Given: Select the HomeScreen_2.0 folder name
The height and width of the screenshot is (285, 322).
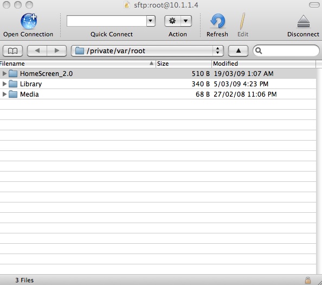Looking at the screenshot, I should (x=47, y=74).
